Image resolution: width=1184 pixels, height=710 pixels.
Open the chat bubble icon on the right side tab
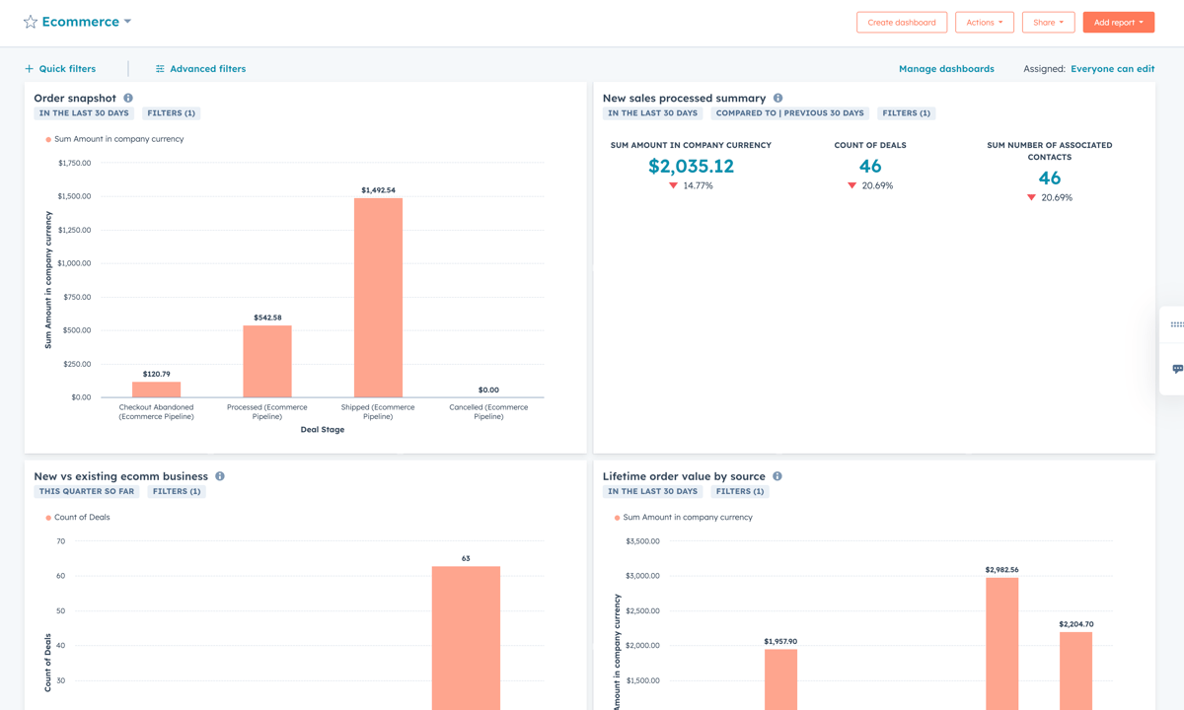click(1177, 369)
